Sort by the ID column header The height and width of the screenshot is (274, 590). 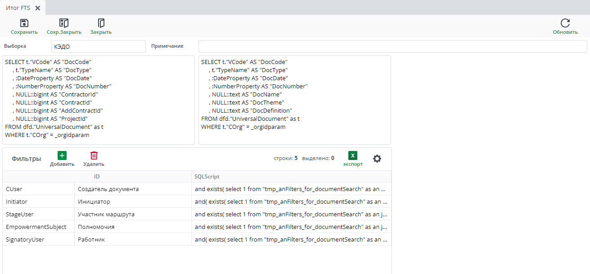click(97, 177)
